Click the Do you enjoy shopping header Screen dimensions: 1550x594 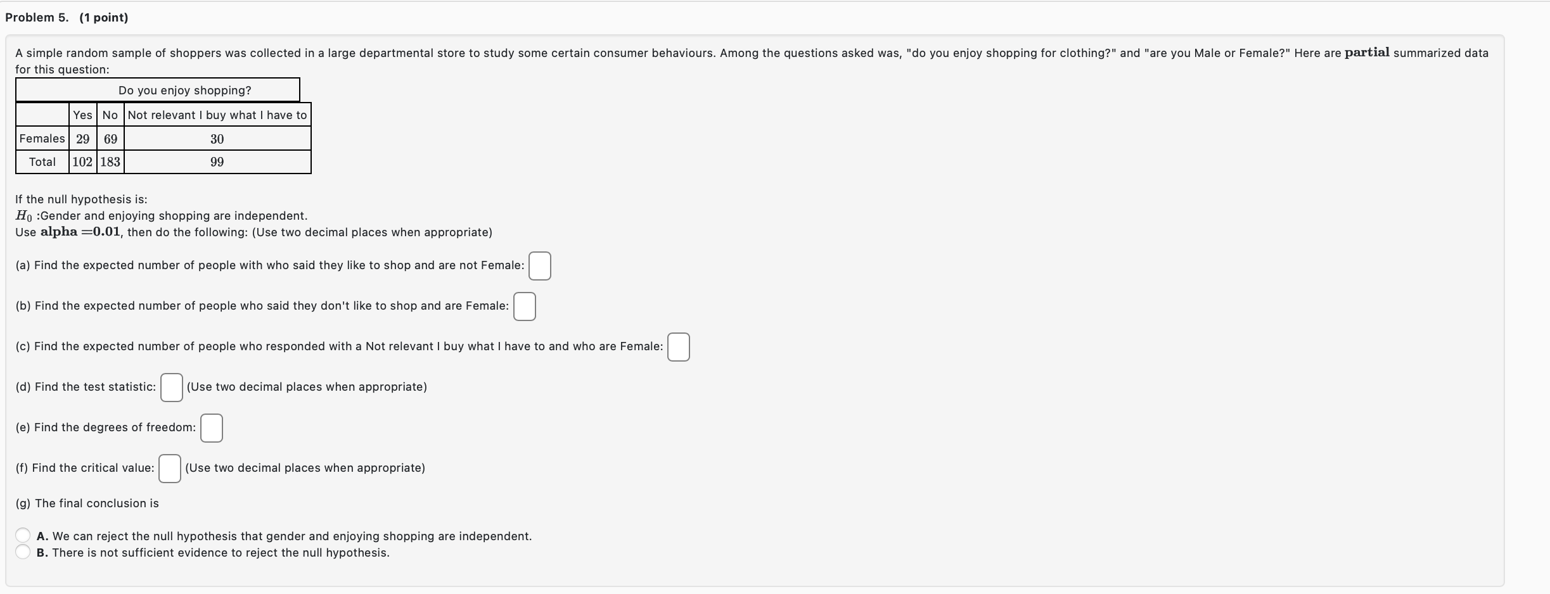point(184,90)
